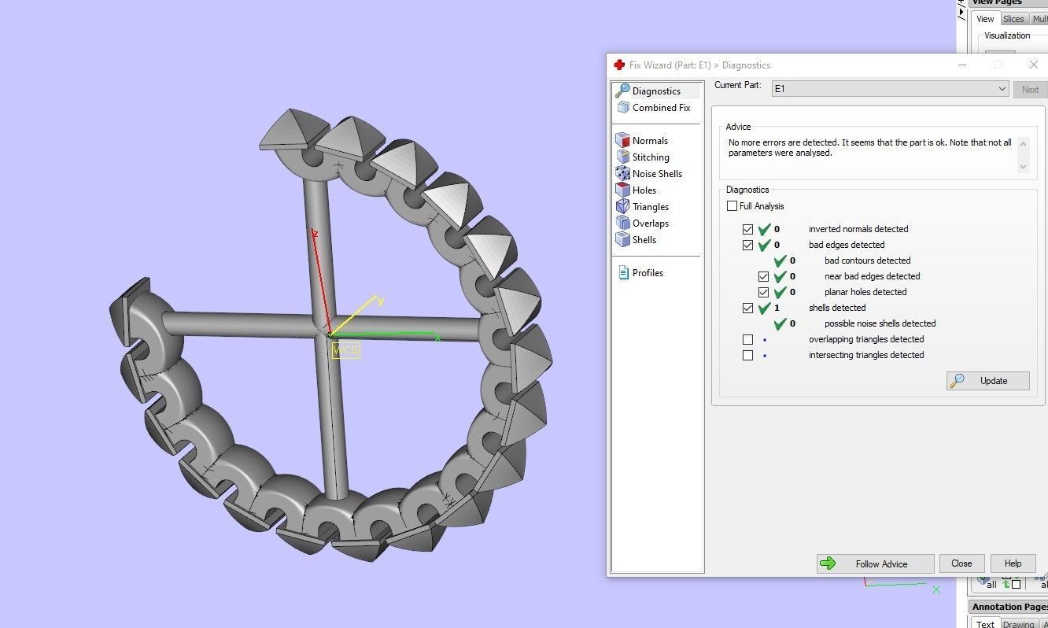Click the Follow Advice button

(x=876, y=564)
